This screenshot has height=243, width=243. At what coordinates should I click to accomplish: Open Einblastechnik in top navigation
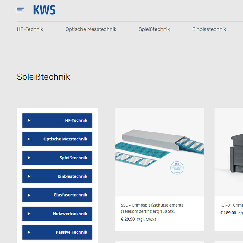click(x=209, y=29)
